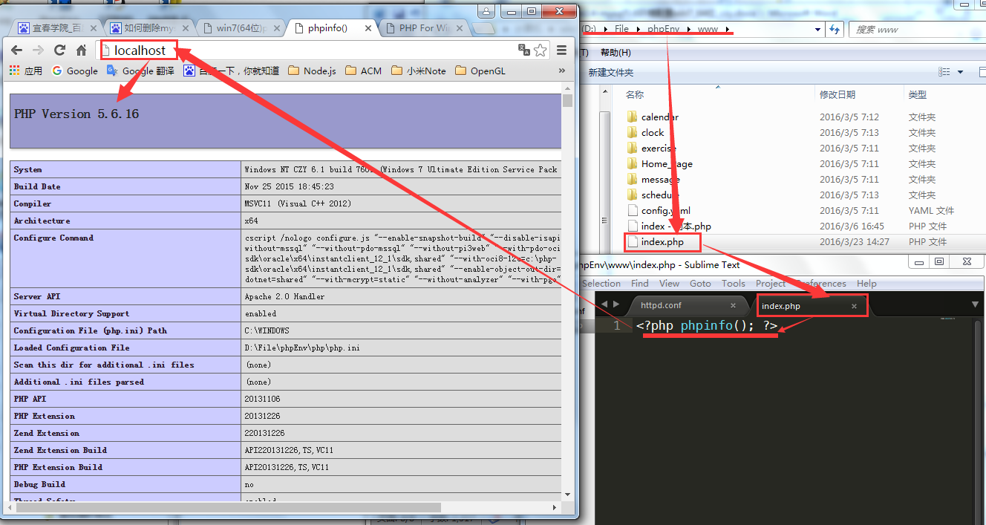Sort by the 修改日期 column header

click(x=837, y=94)
